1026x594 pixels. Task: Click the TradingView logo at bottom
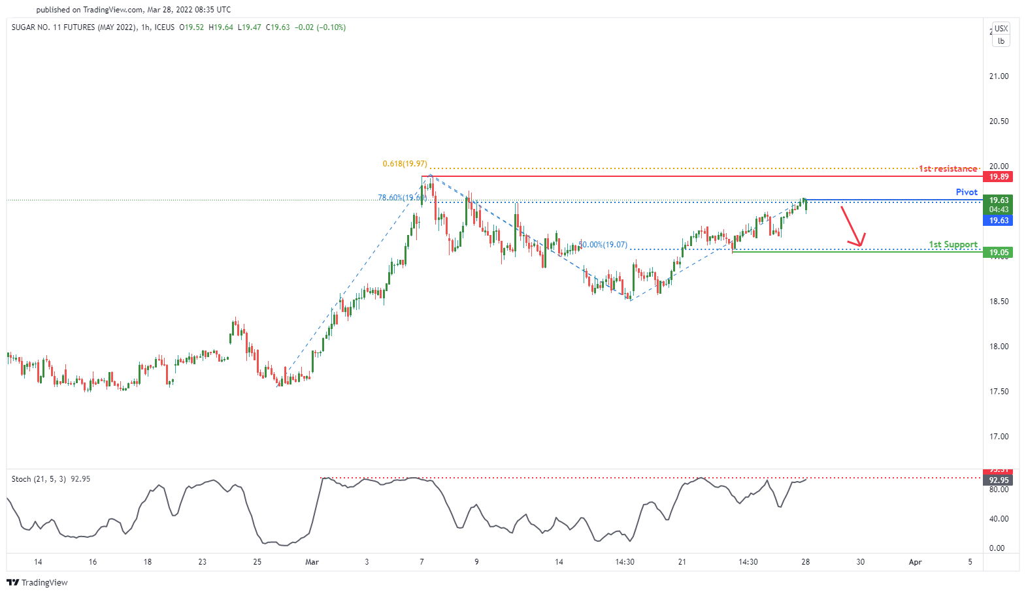tap(37, 582)
